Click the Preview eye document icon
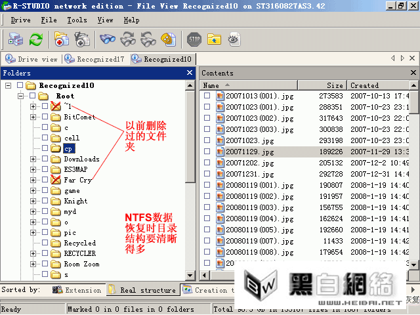The image size is (420, 315). (x=234, y=39)
